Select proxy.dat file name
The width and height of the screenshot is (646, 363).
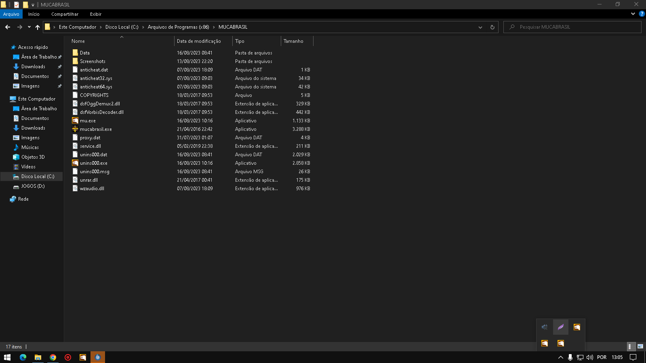click(90, 138)
